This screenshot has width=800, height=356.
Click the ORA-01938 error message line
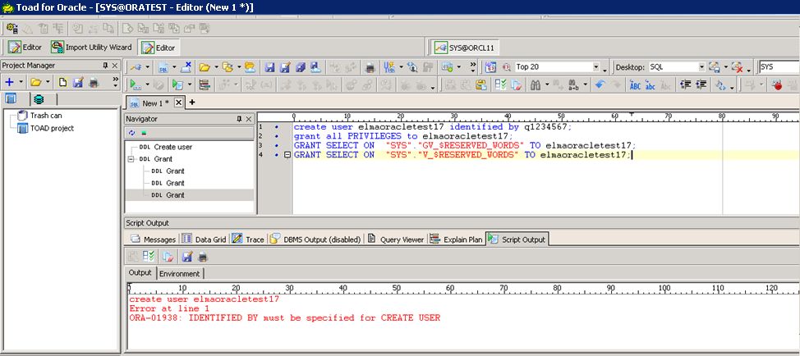tap(285, 317)
